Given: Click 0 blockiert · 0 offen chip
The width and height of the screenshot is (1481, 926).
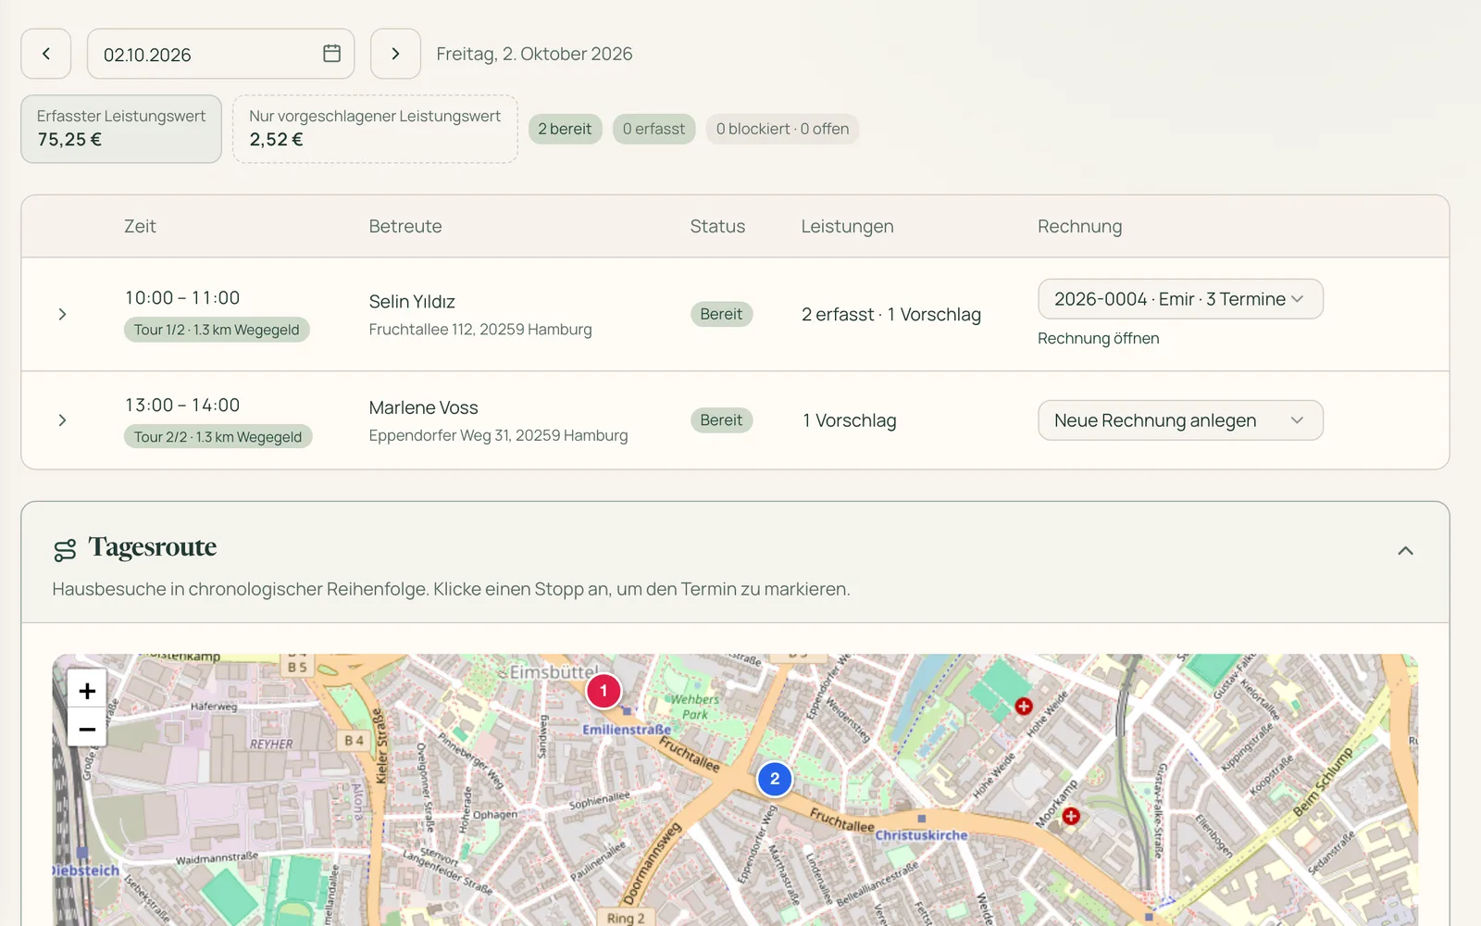Looking at the screenshot, I should [782, 129].
